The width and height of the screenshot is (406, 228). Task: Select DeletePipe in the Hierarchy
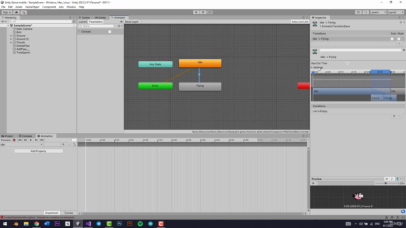click(23, 46)
